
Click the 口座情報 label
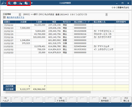pos(7,14)
